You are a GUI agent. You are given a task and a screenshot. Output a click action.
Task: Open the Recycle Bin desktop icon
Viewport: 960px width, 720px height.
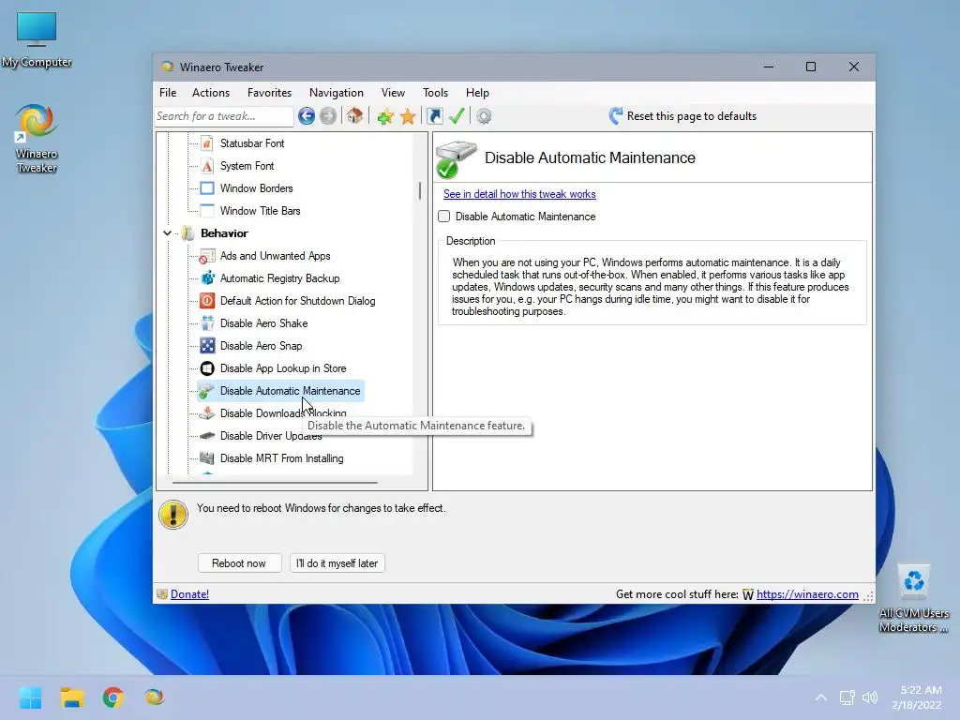(913, 598)
